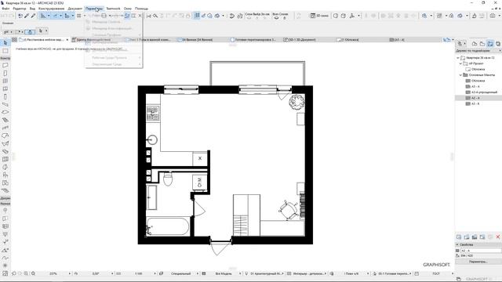The width and height of the screenshot is (502, 282).
Task: Select the Roof tool in toolbox
Action: click(x=5, y=136)
